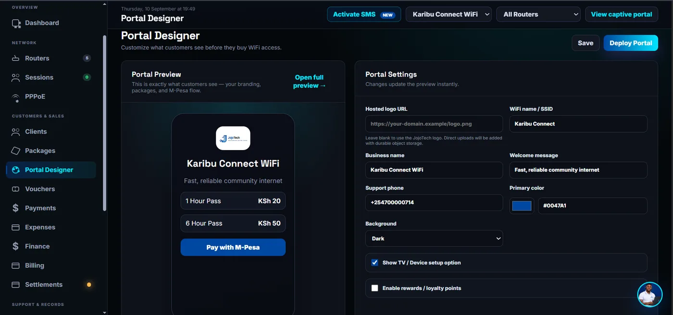This screenshot has height=315, width=673.
Task: Open Billing menu item
Action: 51,265
